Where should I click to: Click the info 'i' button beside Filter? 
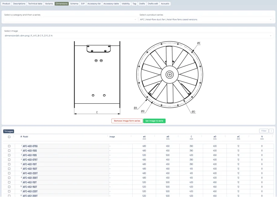click(271, 131)
